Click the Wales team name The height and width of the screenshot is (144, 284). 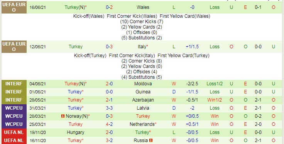143,7
